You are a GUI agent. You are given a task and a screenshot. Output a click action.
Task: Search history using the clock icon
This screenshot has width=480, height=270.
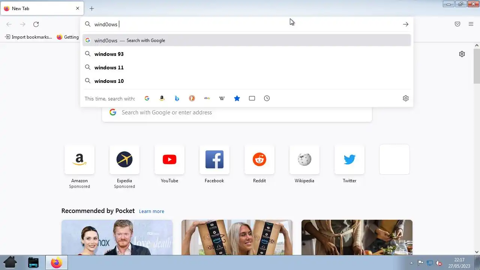[x=267, y=98]
